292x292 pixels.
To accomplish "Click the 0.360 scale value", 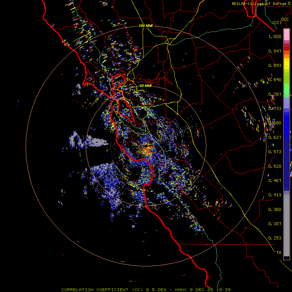I will pos(275,210).
